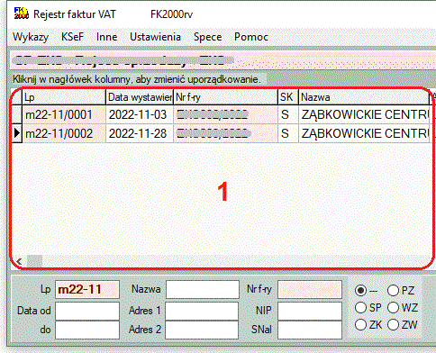The width and height of the screenshot is (436, 353).
Task: Select the '--' radio option
Action: tap(360, 290)
